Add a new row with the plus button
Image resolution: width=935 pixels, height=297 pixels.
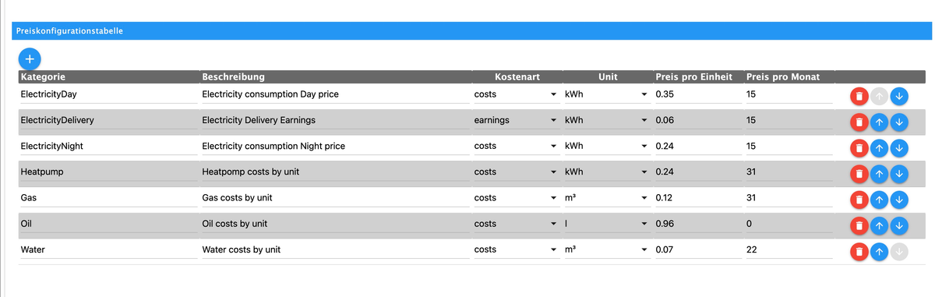(x=30, y=58)
